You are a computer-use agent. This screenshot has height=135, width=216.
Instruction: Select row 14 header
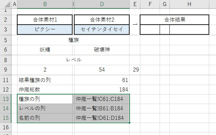(x=5, y=108)
